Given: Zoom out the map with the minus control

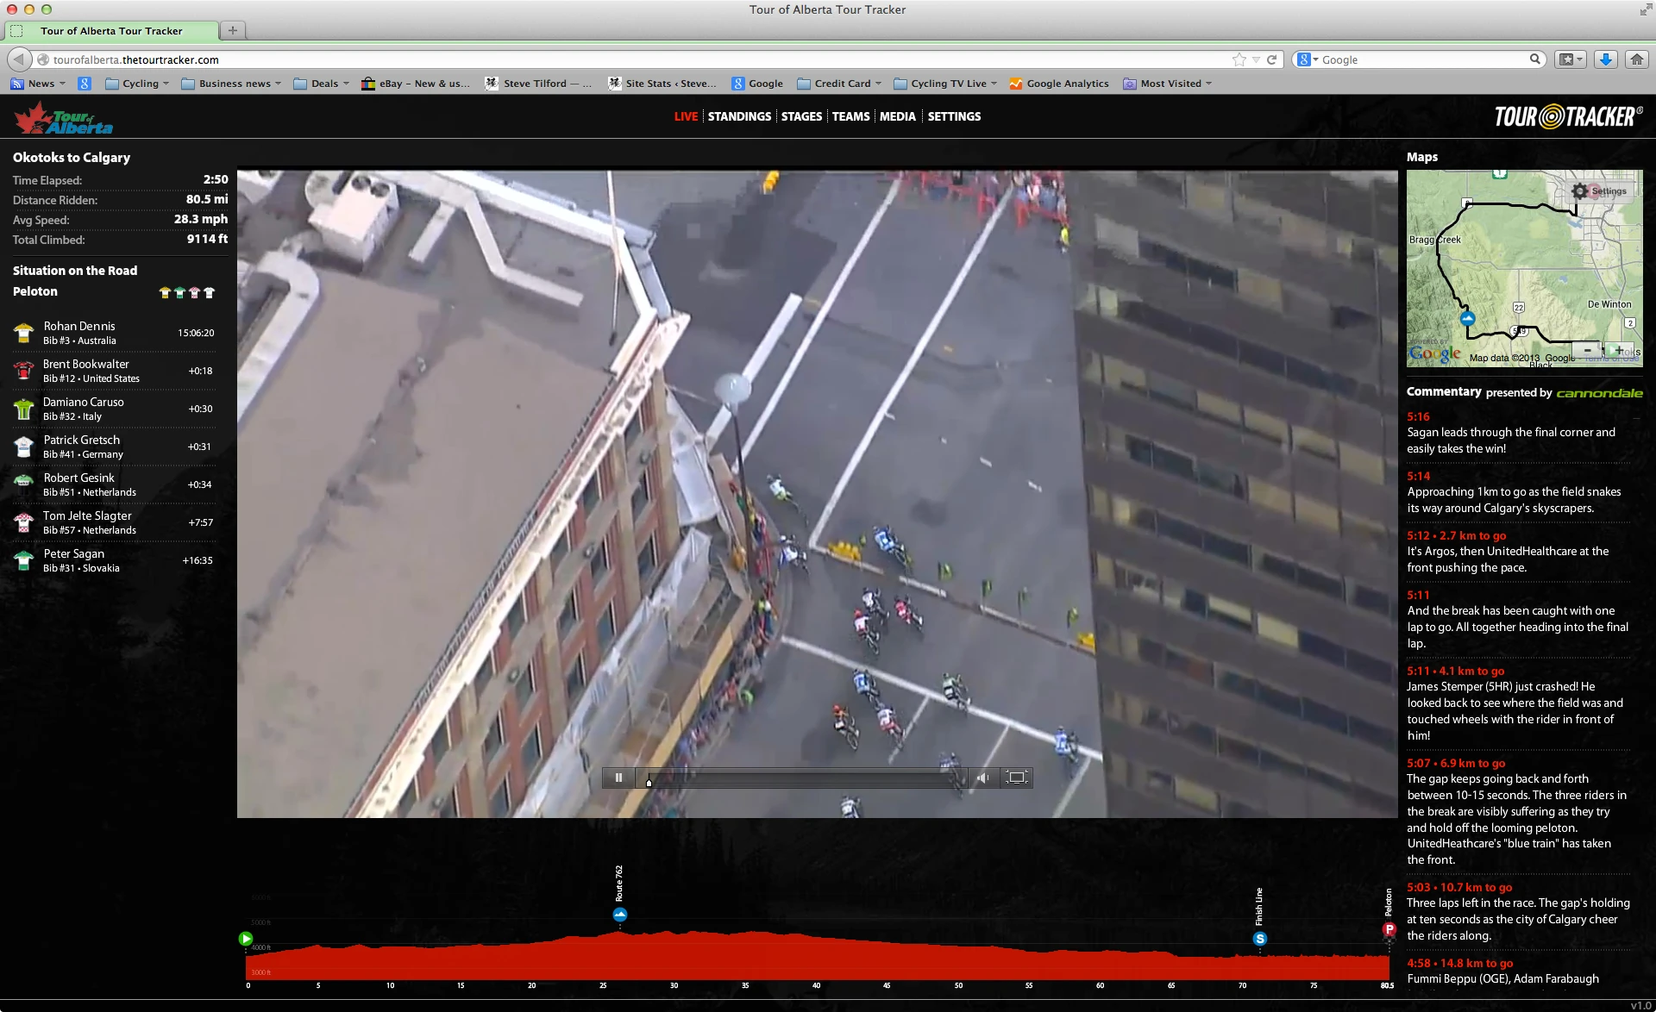Looking at the screenshot, I should click(x=1588, y=350).
